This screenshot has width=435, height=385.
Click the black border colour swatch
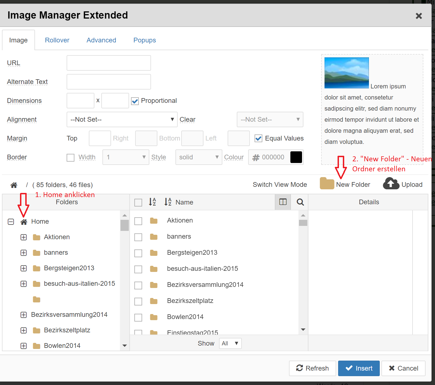(x=296, y=157)
